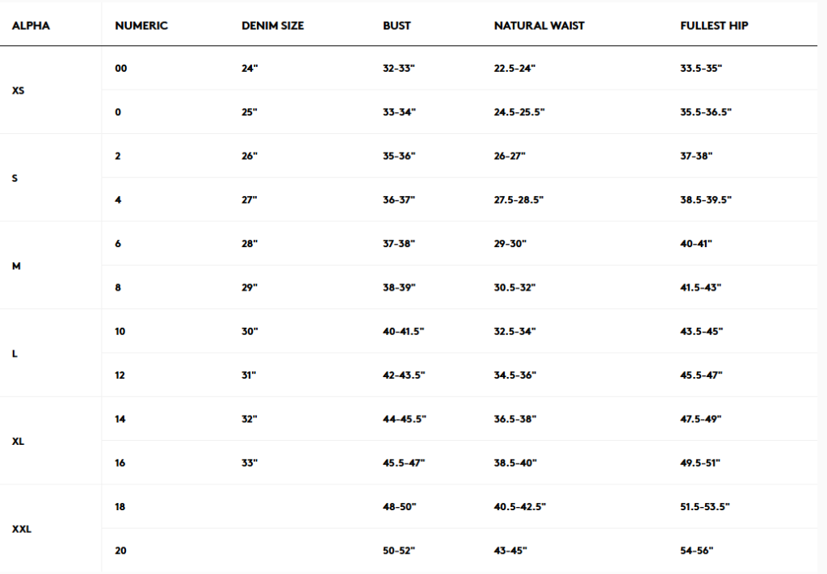This screenshot has width=827, height=574.
Task: Click numeric size 20 cell
Action: (120, 551)
